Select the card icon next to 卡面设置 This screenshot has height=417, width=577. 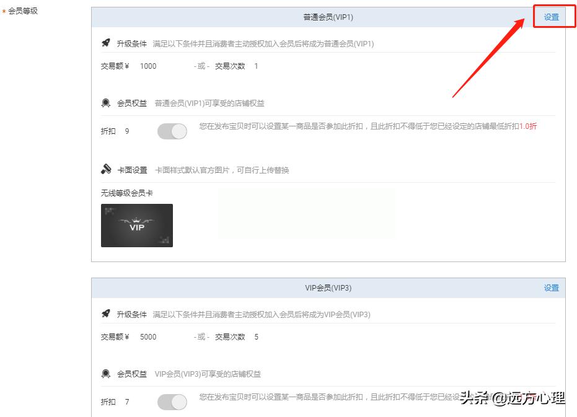click(x=106, y=169)
